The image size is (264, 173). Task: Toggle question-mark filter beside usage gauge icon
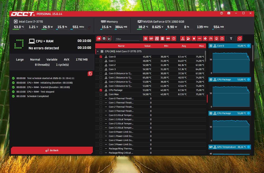click(x=222, y=39)
